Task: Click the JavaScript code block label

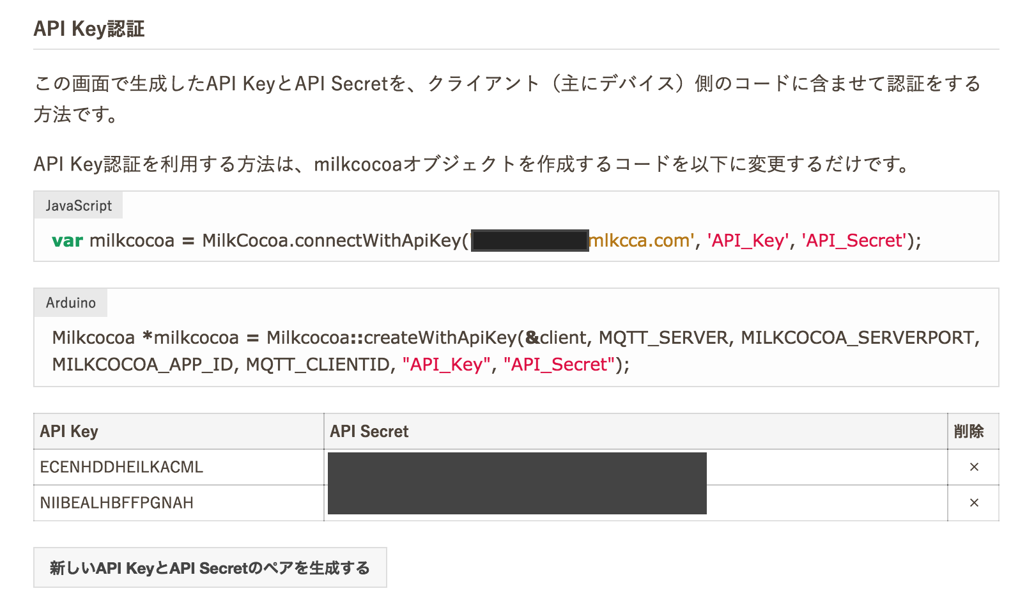Action: tap(79, 205)
